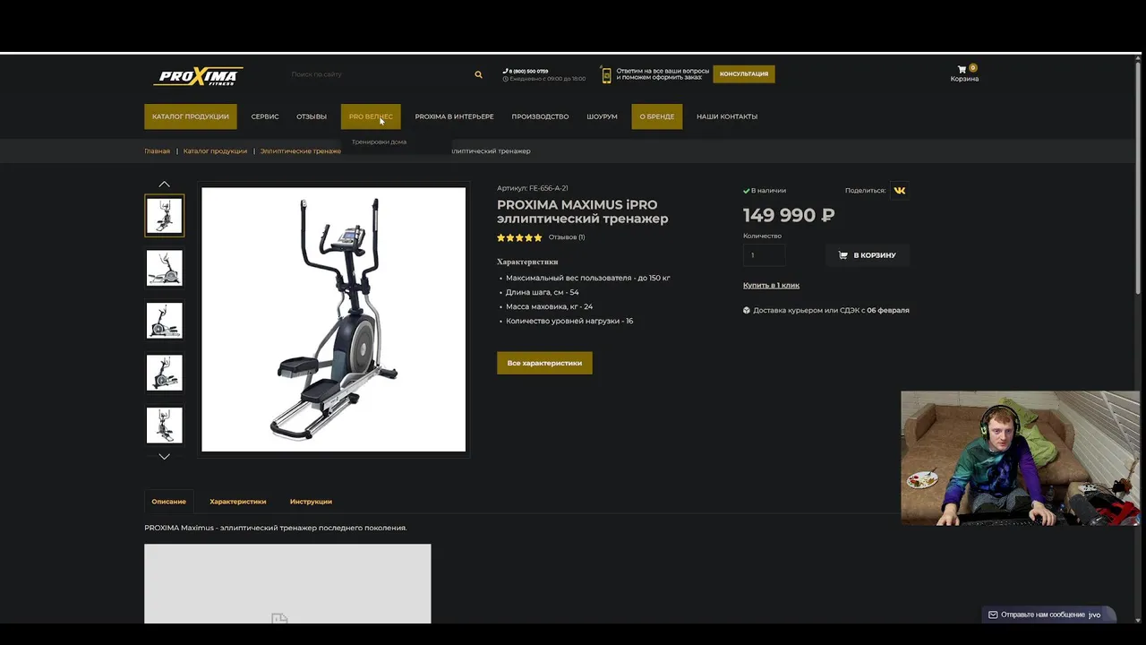The height and width of the screenshot is (645, 1146).
Task: Open Производство menu item
Action: [540, 116]
